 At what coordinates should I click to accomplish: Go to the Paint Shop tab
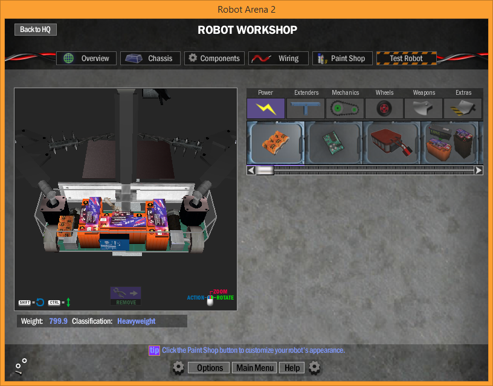point(343,59)
